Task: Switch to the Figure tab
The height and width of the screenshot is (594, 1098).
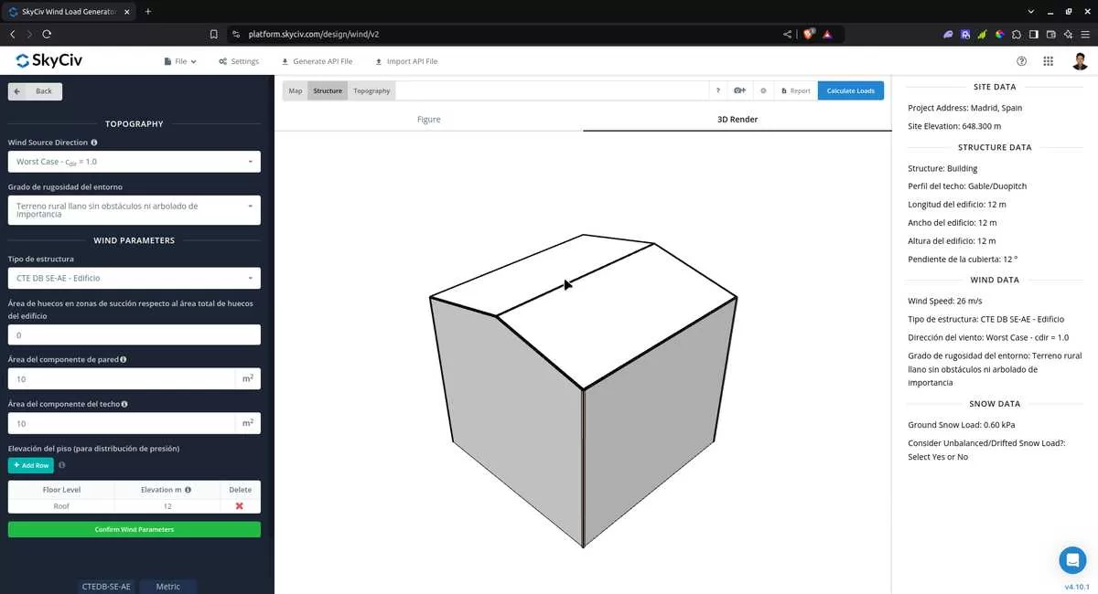Action: pos(428,119)
